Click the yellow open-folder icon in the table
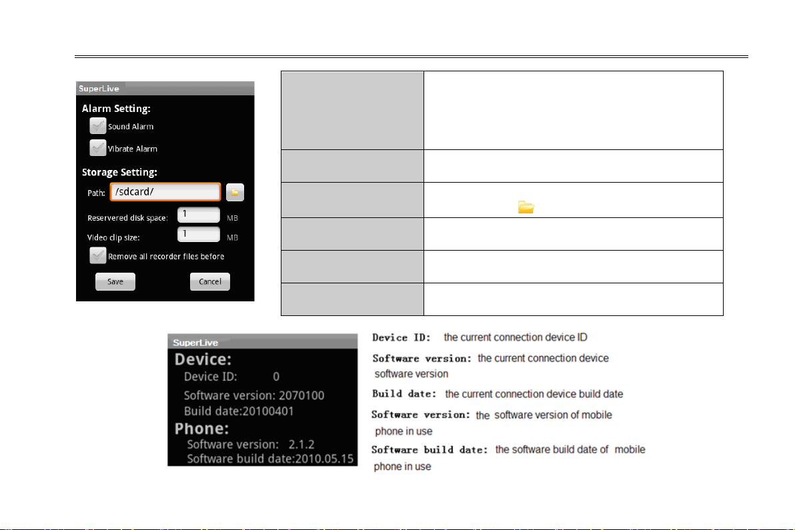The width and height of the screenshot is (795, 530). tap(526, 207)
